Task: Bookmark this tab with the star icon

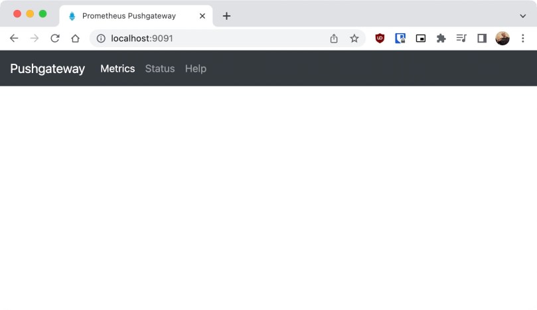Action: pyautogui.click(x=354, y=39)
